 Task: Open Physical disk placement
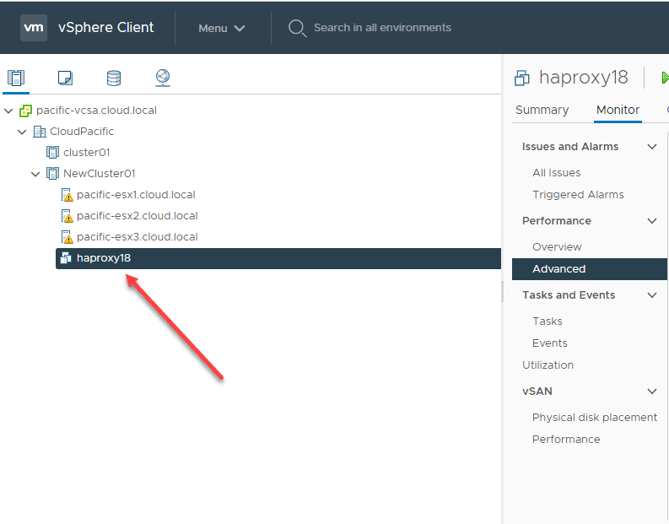point(594,418)
